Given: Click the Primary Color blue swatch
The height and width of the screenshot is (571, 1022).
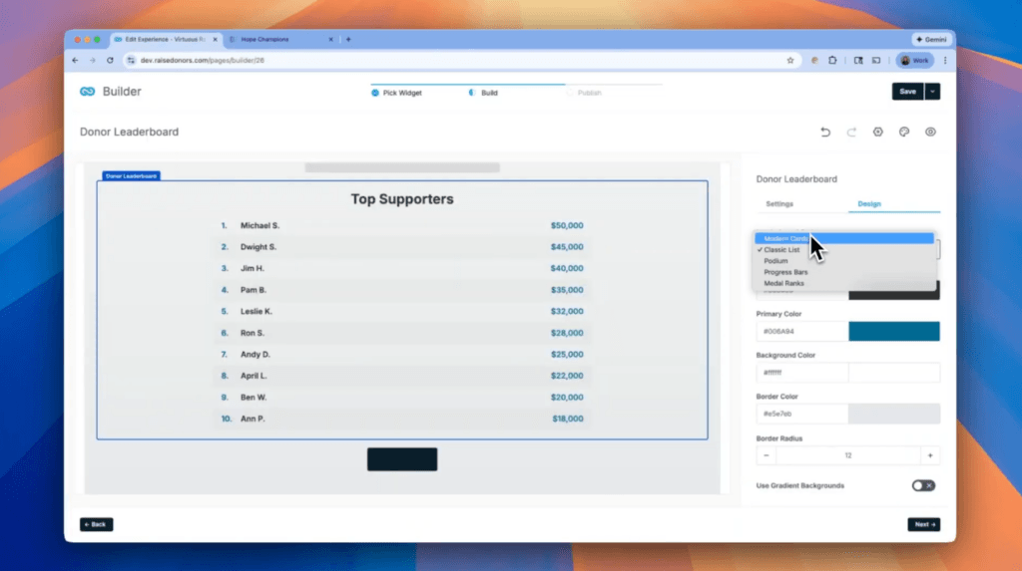Looking at the screenshot, I should pyautogui.click(x=893, y=332).
